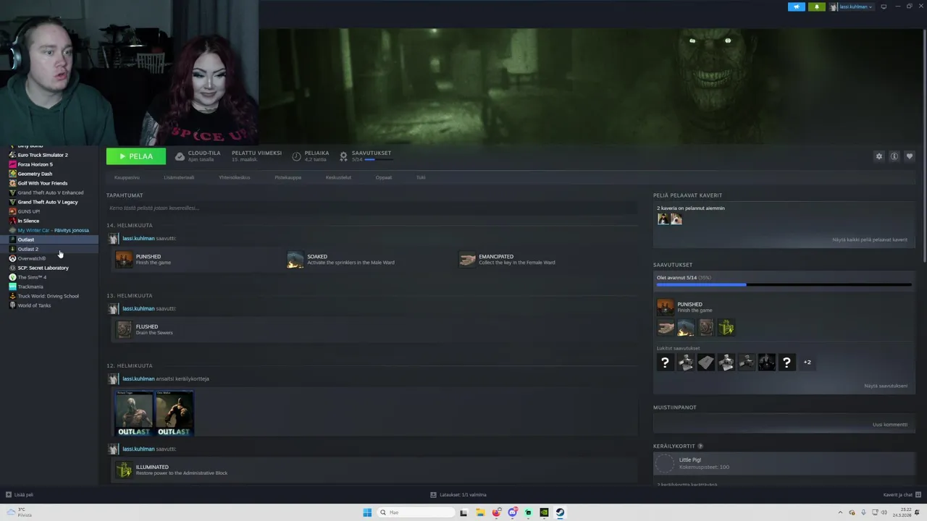Click the PUNISHED icon in Saavutukset panel
The height and width of the screenshot is (521, 927).
665,307
